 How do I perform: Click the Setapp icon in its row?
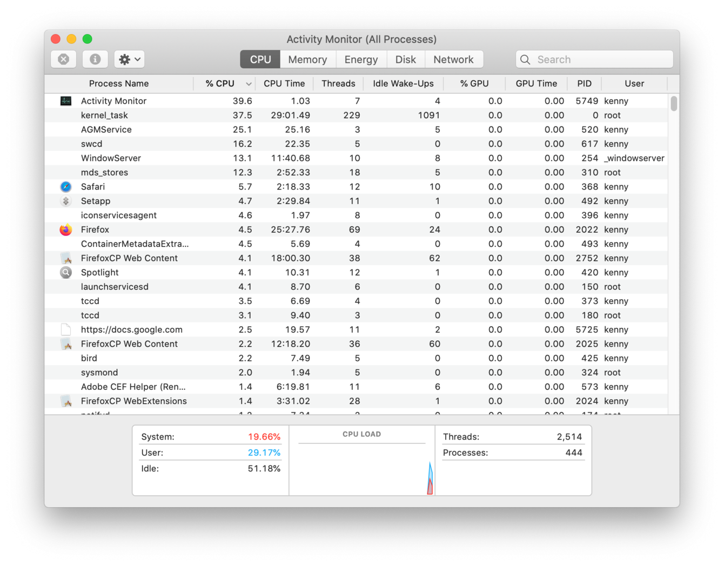click(x=66, y=201)
